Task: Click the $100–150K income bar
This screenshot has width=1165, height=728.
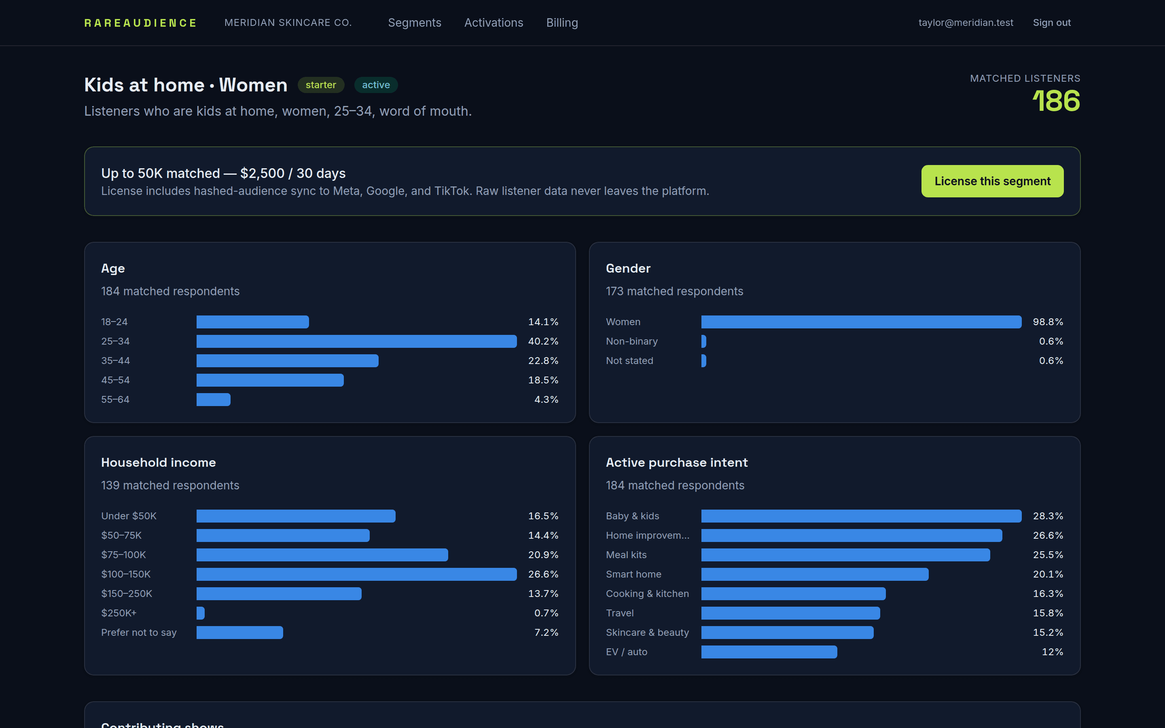Action: click(x=356, y=574)
